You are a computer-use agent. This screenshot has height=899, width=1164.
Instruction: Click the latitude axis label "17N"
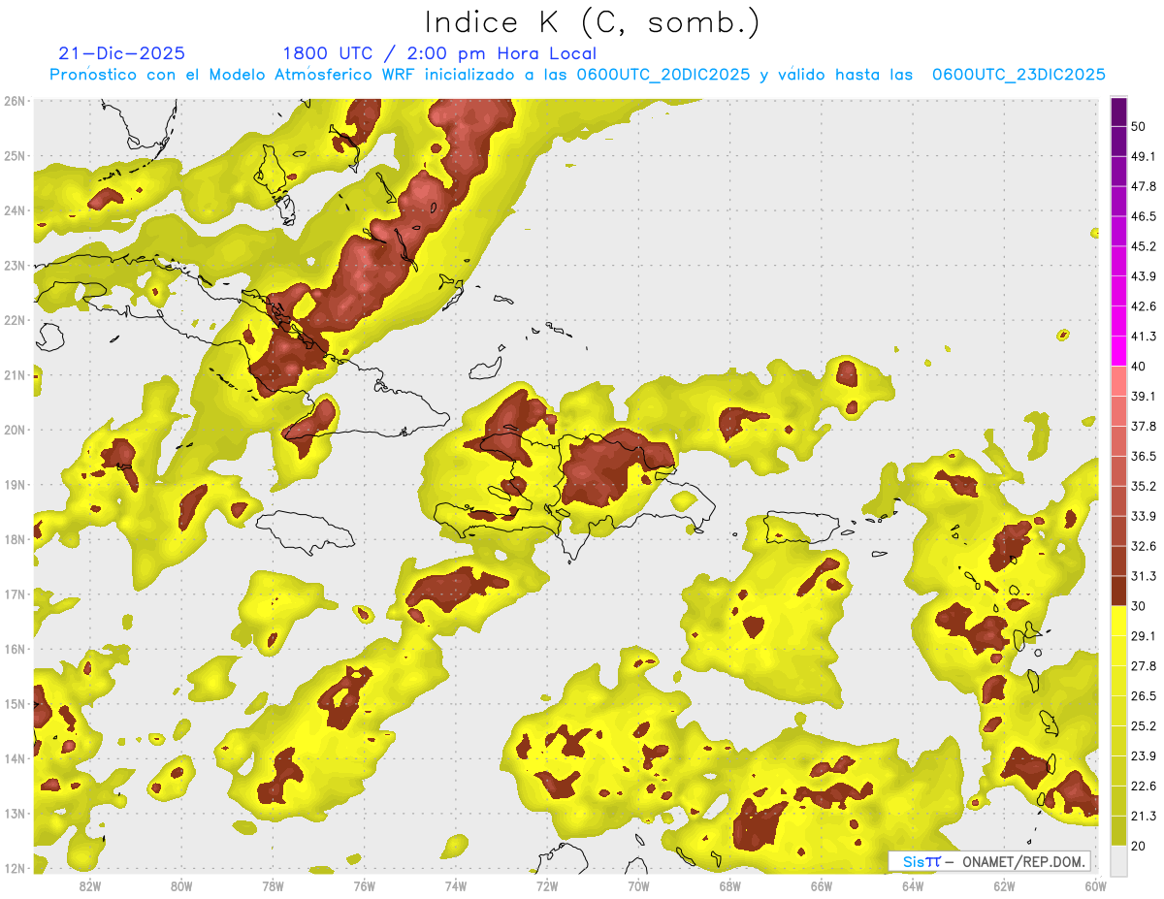(15, 594)
